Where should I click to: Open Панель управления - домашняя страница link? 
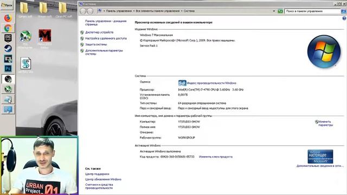[x=106, y=23]
